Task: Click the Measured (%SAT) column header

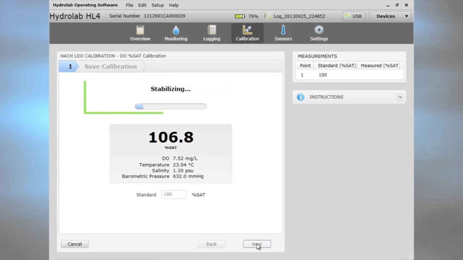Action: [x=379, y=66]
